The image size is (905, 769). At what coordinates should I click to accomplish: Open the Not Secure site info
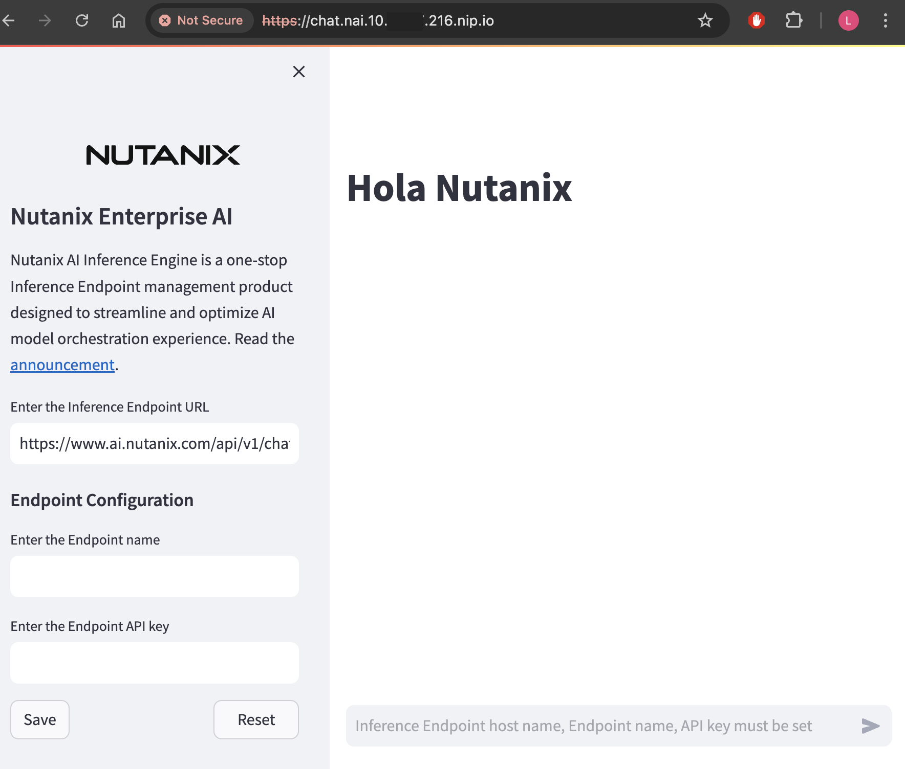[201, 20]
